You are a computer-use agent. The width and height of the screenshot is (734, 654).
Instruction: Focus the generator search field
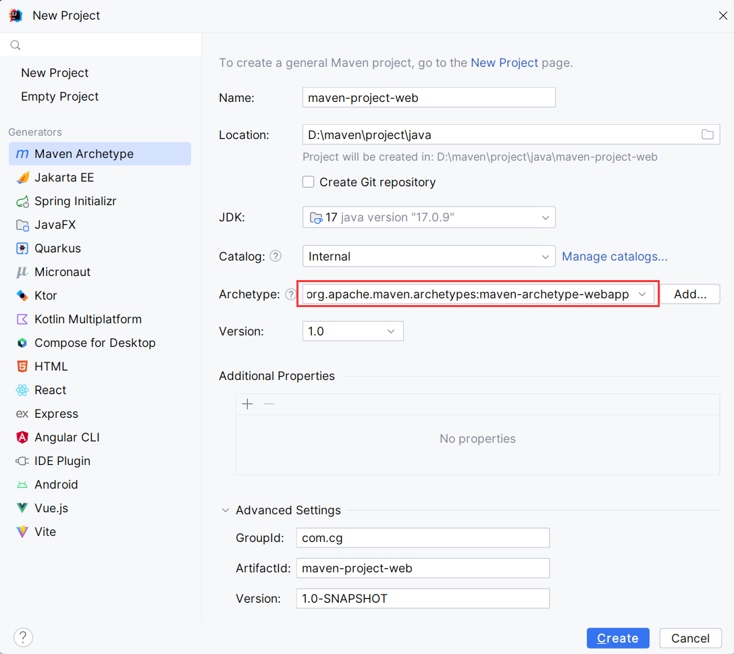tap(101, 45)
